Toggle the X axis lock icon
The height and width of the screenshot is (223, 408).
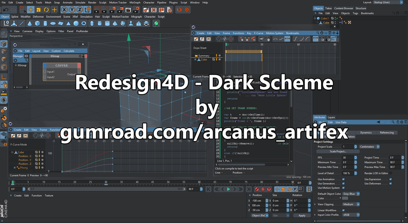click(x=64, y=10)
